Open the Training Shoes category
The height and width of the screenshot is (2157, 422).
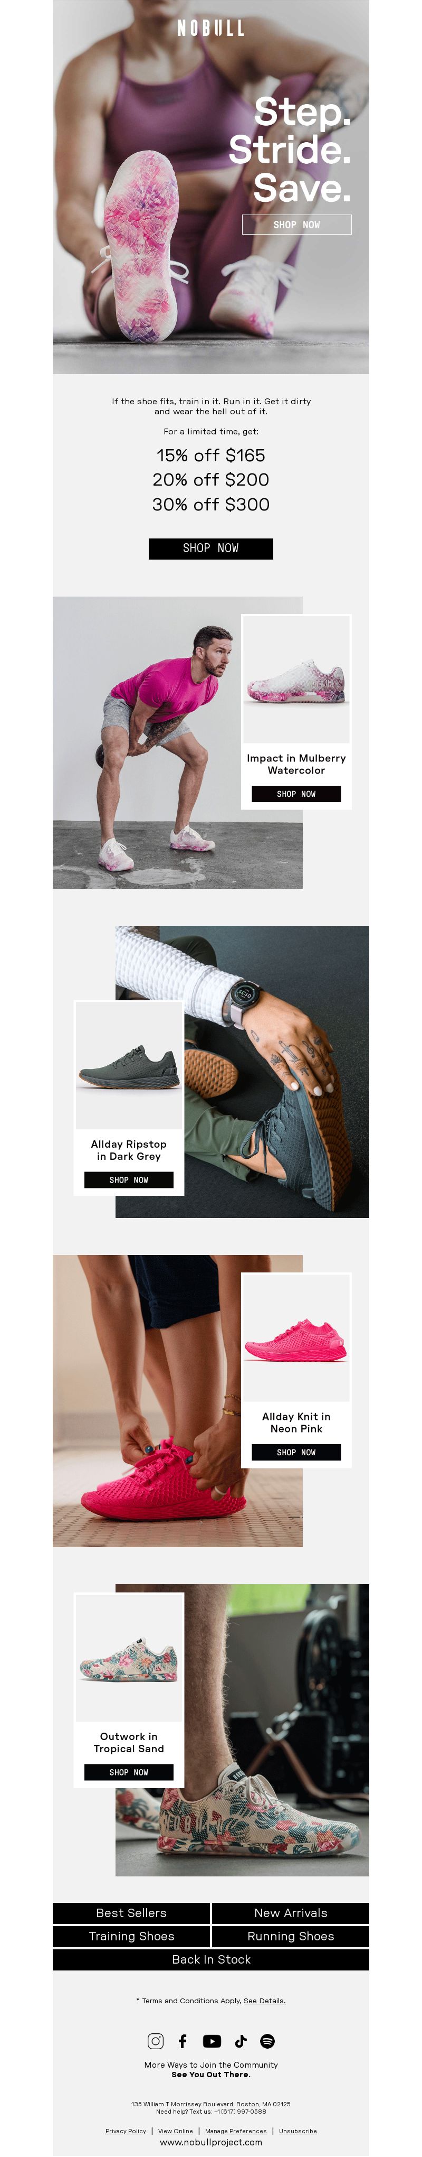point(131,1936)
